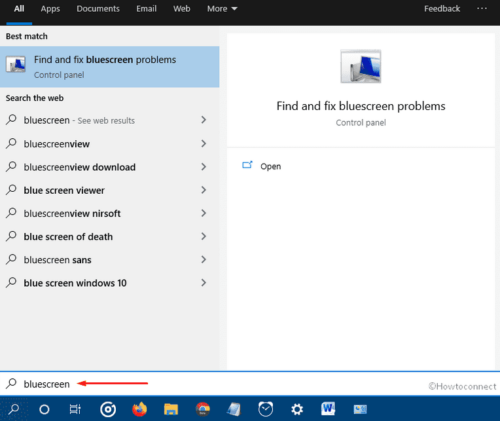Image resolution: width=500 pixels, height=421 pixels.
Task: Select bluescreen sans suggestion
Action: (x=110, y=260)
